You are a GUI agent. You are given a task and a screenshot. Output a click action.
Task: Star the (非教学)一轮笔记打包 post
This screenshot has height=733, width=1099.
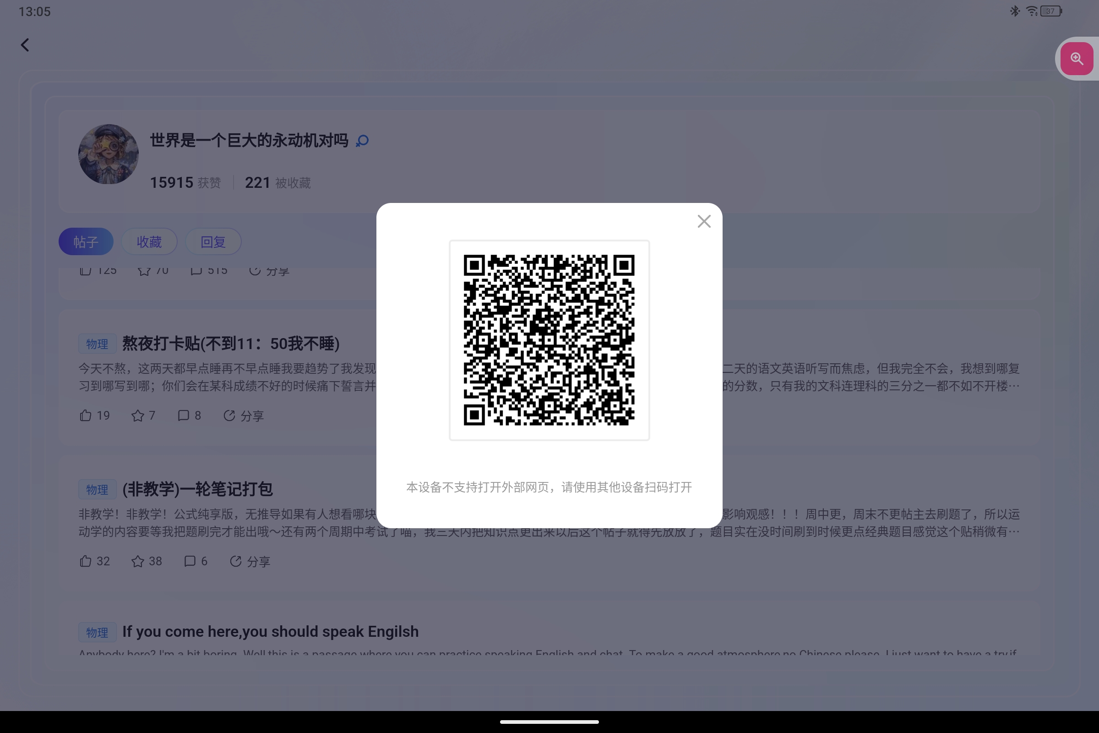click(x=138, y=561)
